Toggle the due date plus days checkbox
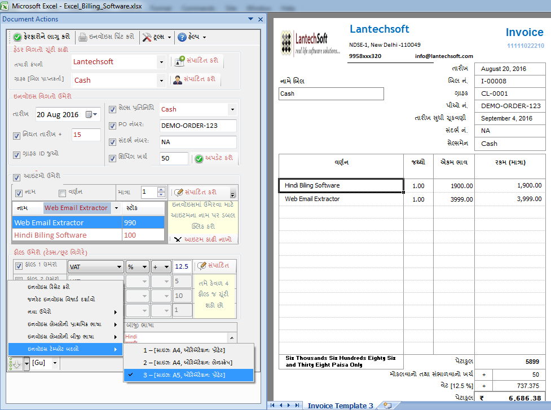Screen dimensions: 551x410 (x=16, y=136)
